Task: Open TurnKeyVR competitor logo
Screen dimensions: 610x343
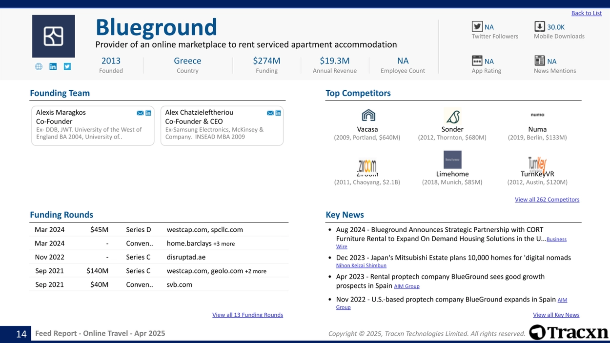Action: point(537,164)
